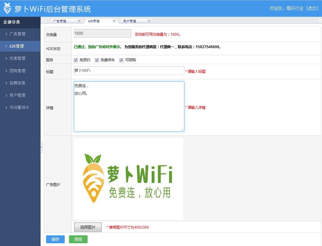
Task: Click the 退出 logout link
Action: (x=312, y=9)
